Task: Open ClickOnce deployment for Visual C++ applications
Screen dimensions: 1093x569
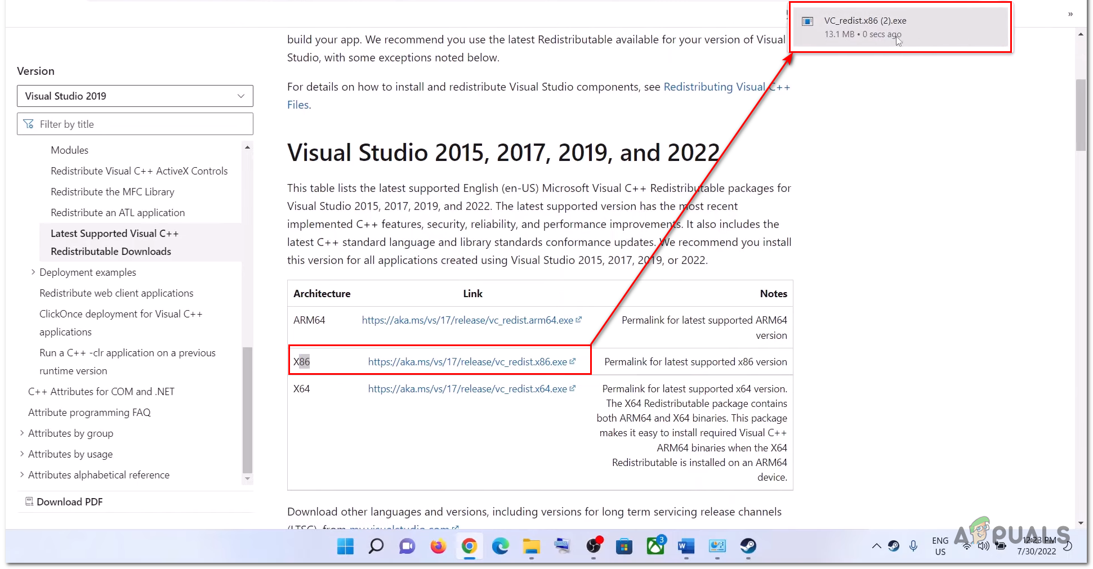Action: (x=121, y=323)
